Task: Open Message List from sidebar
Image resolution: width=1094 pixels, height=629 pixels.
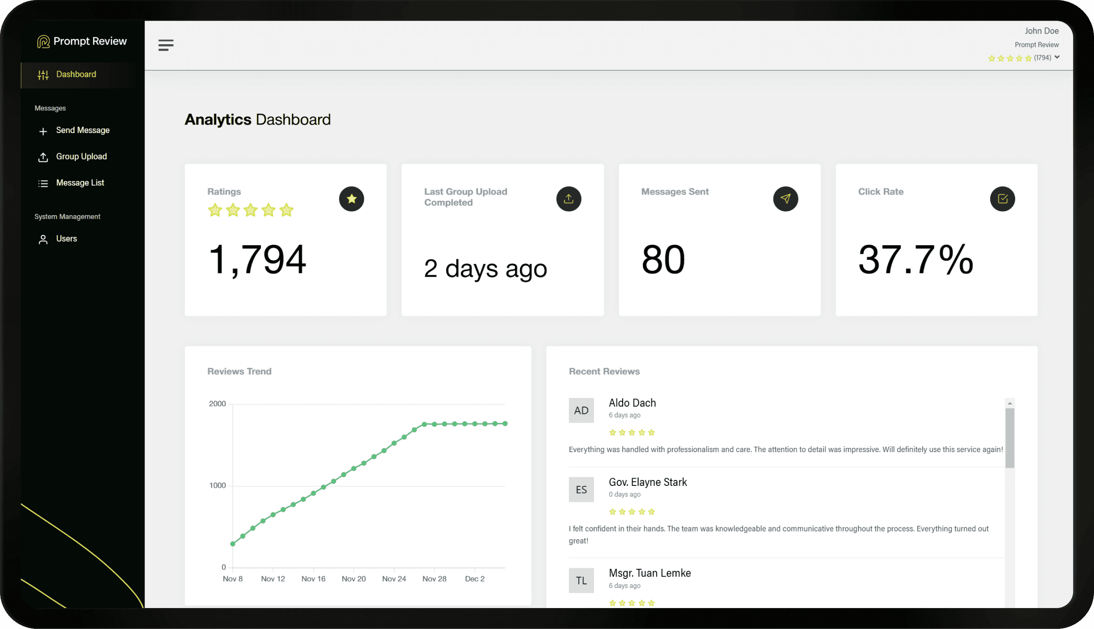Action: click(80, 183)
